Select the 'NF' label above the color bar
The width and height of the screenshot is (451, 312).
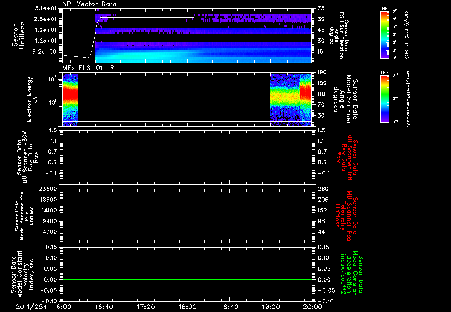(384, 9)
